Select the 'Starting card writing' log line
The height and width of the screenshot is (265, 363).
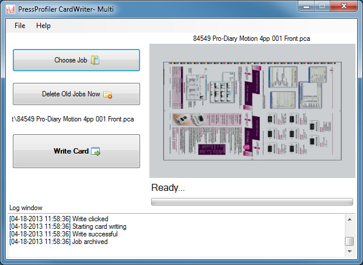click(x=67, y=226)
